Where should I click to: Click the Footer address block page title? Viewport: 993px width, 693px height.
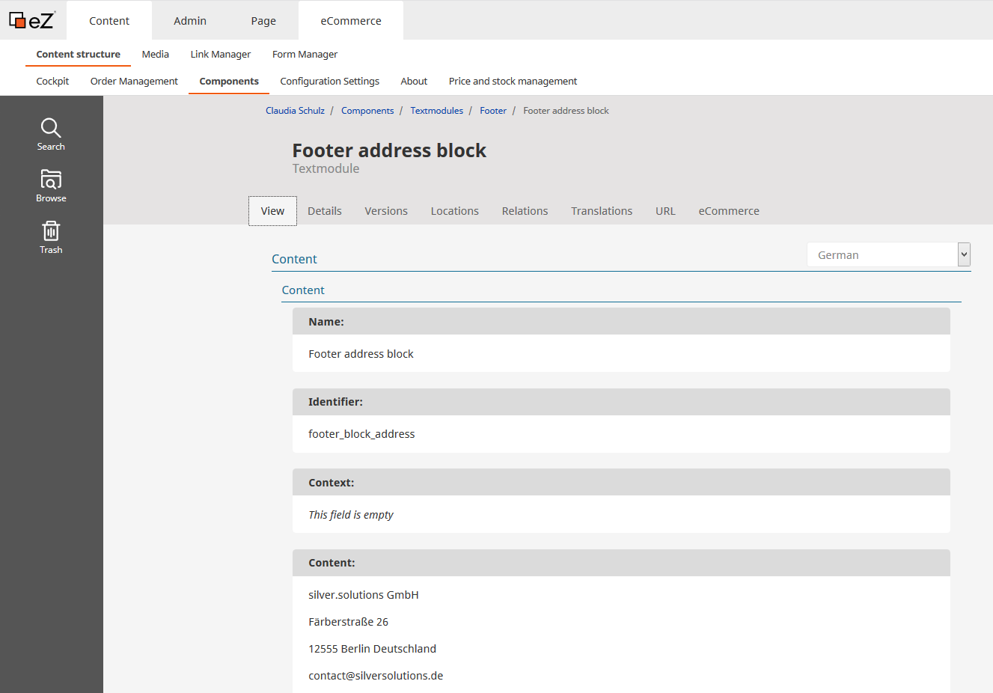pos(389,150)
